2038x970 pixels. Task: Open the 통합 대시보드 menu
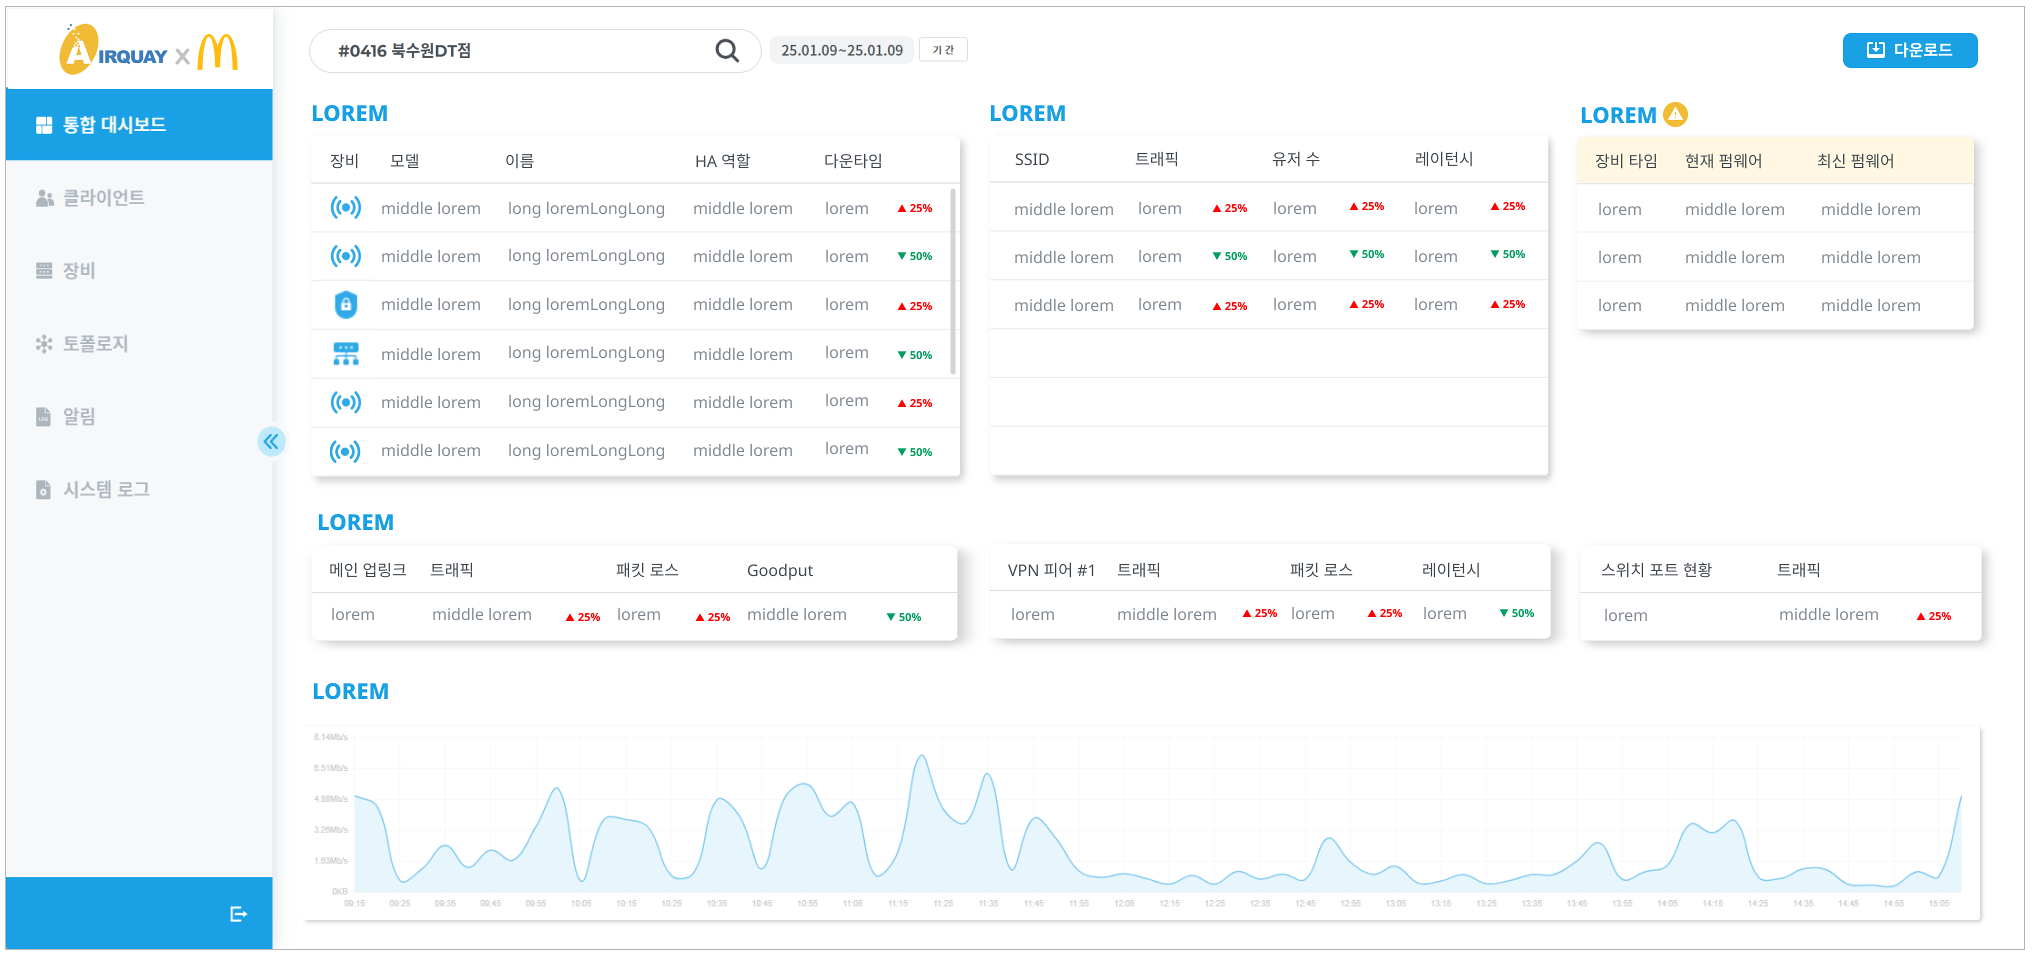click(114, 125)
